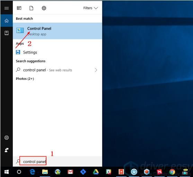Show the Photos (2+) results category
This screenshot has height=177, width=193.
click(25, 78)
